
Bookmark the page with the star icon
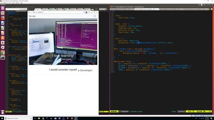click(x=84, y=12)
